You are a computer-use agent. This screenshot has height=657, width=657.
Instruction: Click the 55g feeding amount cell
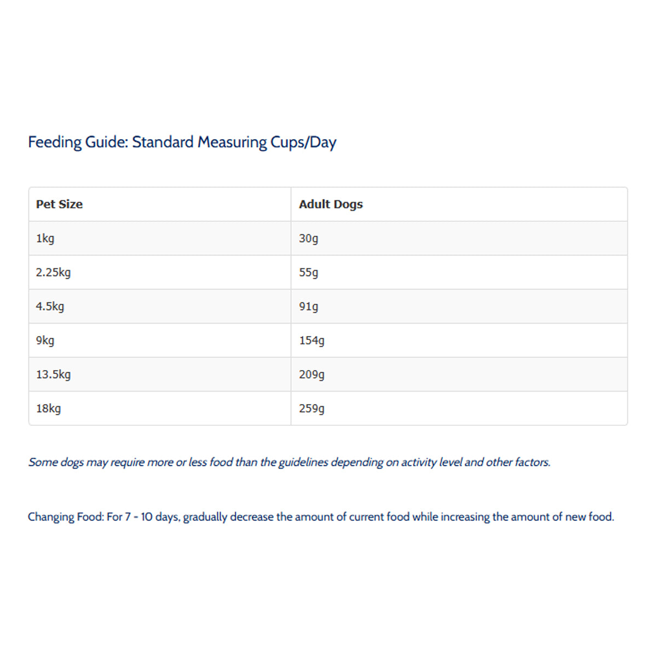[308, 272]
